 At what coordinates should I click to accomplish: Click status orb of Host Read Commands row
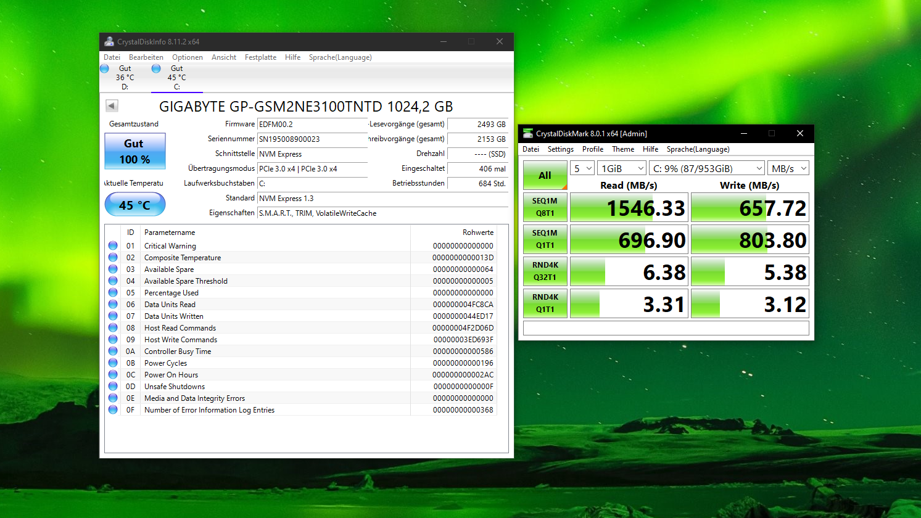click(x=113, y=327)
